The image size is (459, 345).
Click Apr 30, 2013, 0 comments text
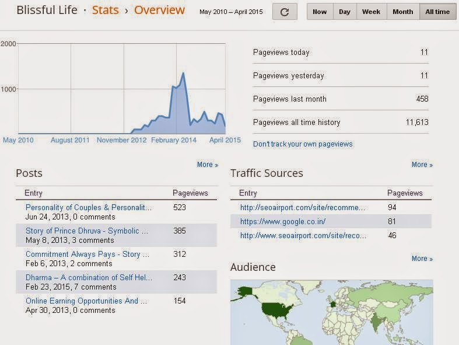point(70,311)
